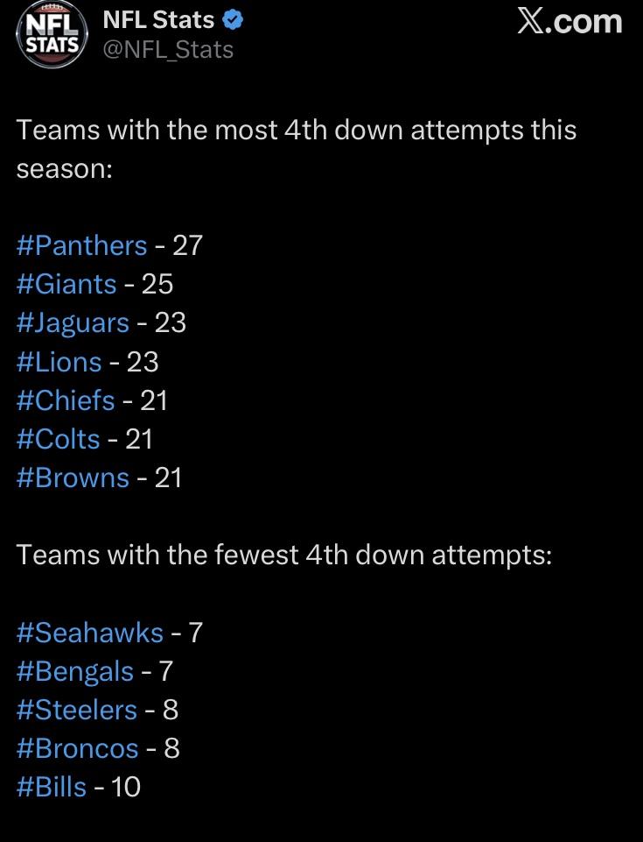Open the #Panthers hashtag

[x=81, y=245]
